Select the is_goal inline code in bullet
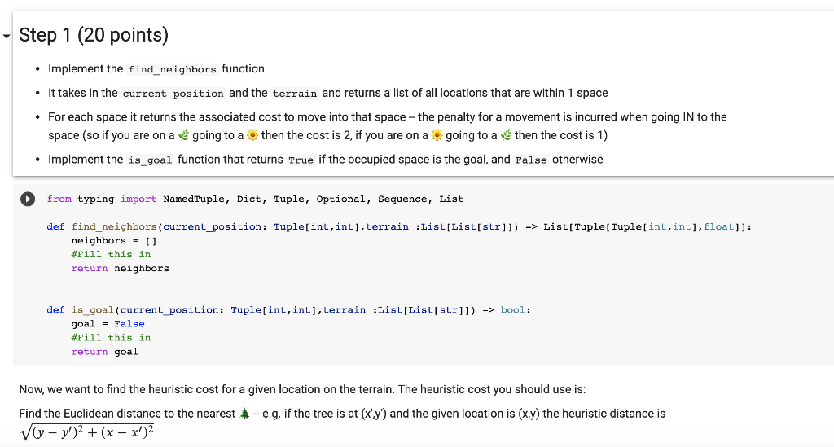834x447 pixels. 150,160
